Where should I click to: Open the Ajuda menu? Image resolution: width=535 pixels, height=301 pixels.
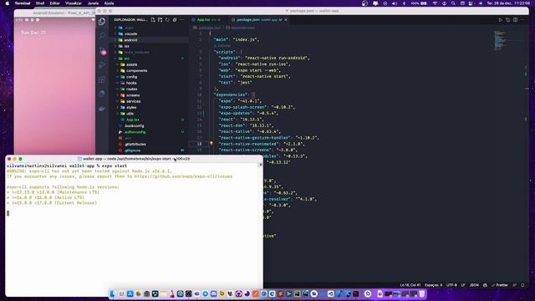pyautogui.click(x=109, y=3)
